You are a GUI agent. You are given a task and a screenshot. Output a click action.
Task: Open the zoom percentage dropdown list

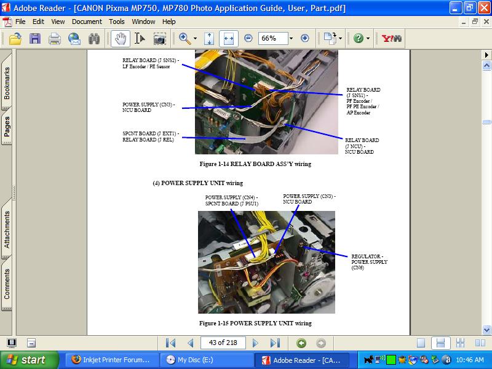tap(291, 38)
